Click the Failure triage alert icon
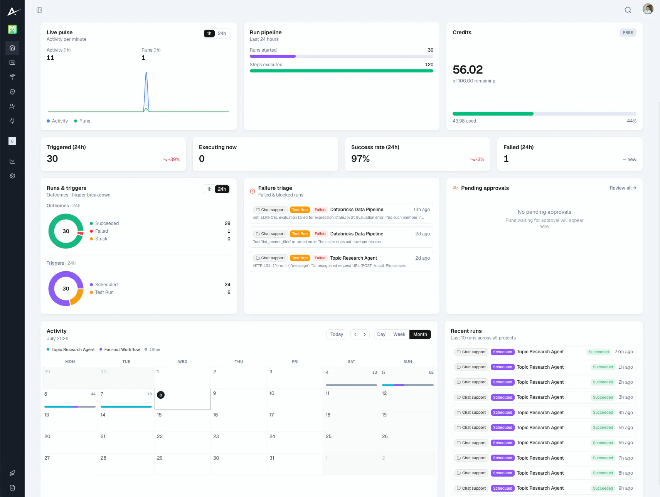 tap(253, 191)
